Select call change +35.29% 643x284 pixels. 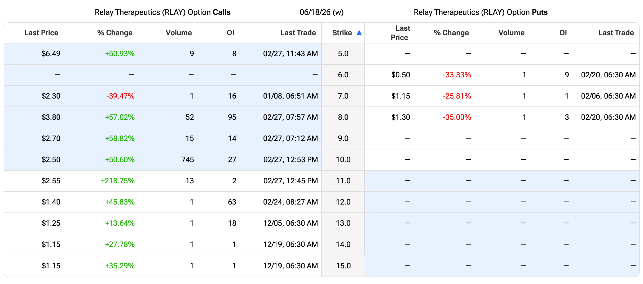tap(120, 266)
